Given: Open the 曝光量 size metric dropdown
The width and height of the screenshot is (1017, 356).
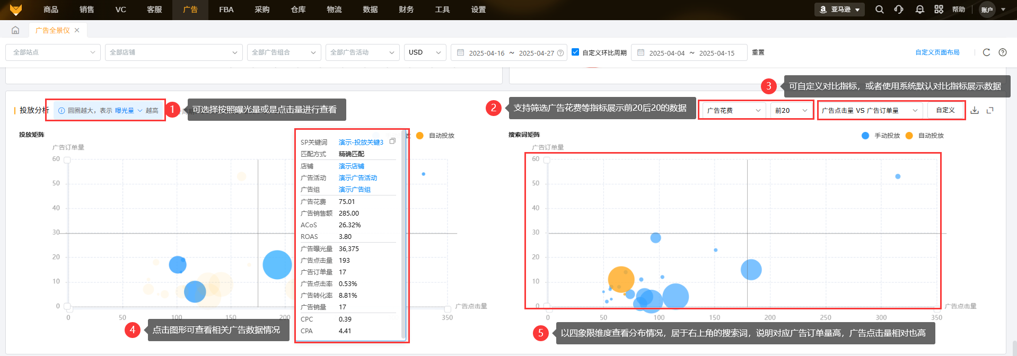Looking at the screenshot, I should coord(129,111).
